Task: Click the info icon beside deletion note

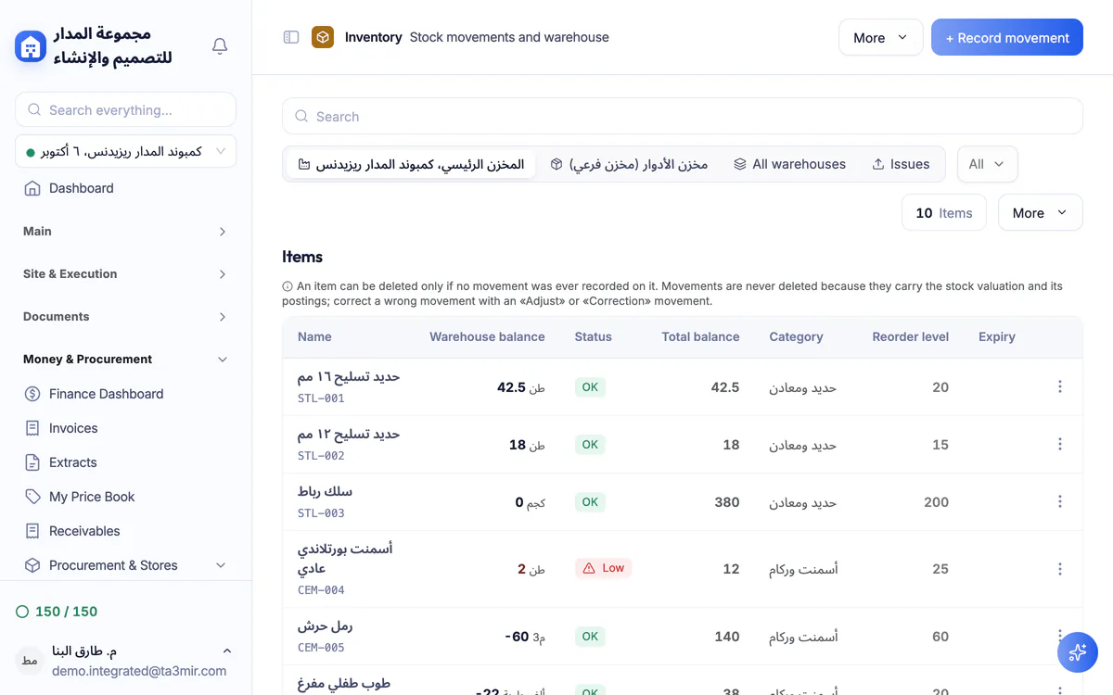Action: [288, 287]
